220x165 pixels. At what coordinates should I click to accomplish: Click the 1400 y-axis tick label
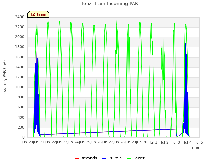[20, 67]
